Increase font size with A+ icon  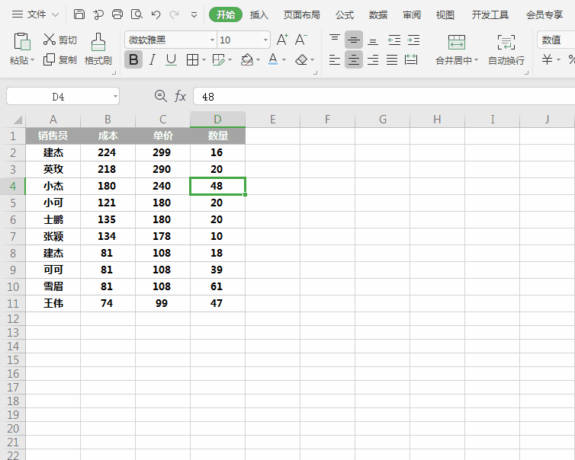(282, 40)
